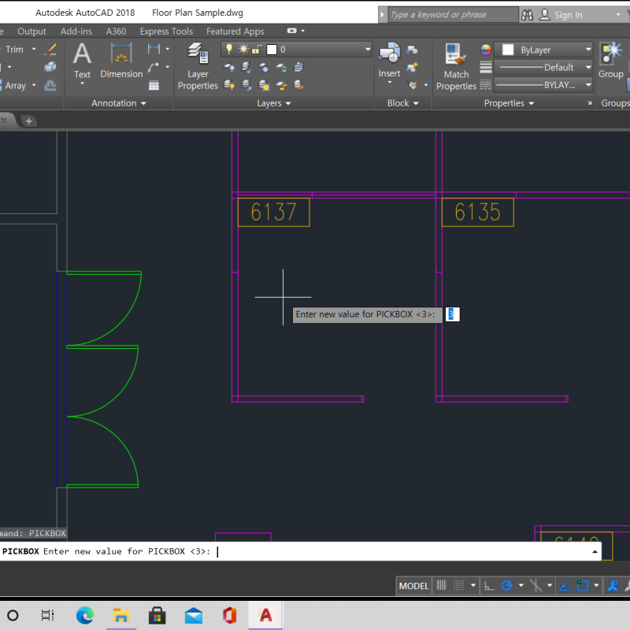
Task: Select the Featured Apps tab
Action: pyautogui.click(x=235, y=31)
